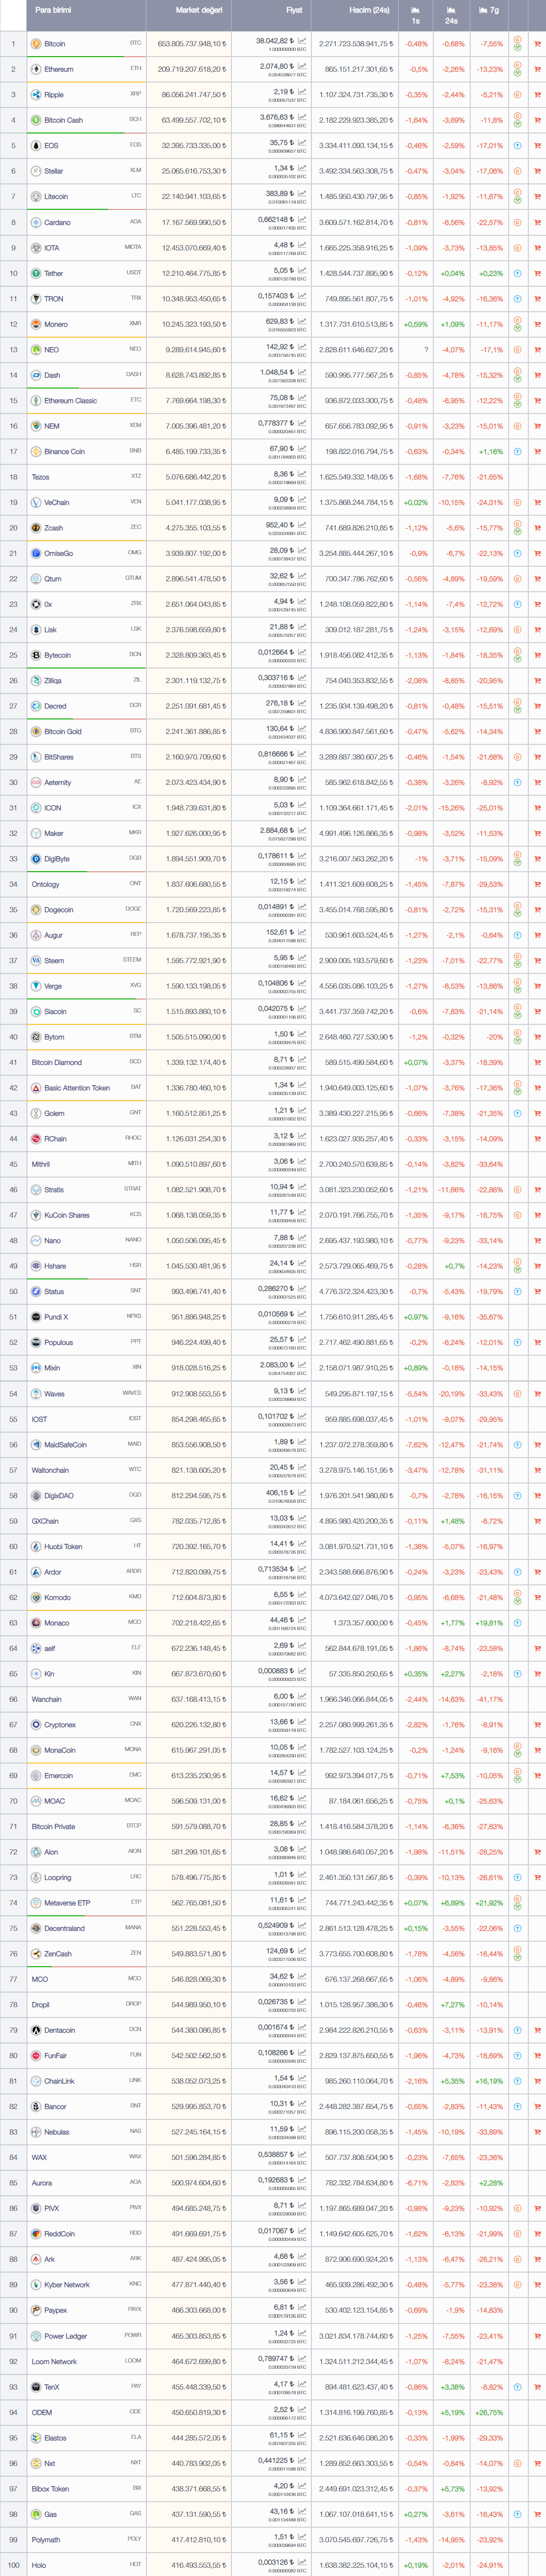This screenshot has width=546, height=2576.
Task: Sort by the Market değeri column header
Action: click(198, 10)
